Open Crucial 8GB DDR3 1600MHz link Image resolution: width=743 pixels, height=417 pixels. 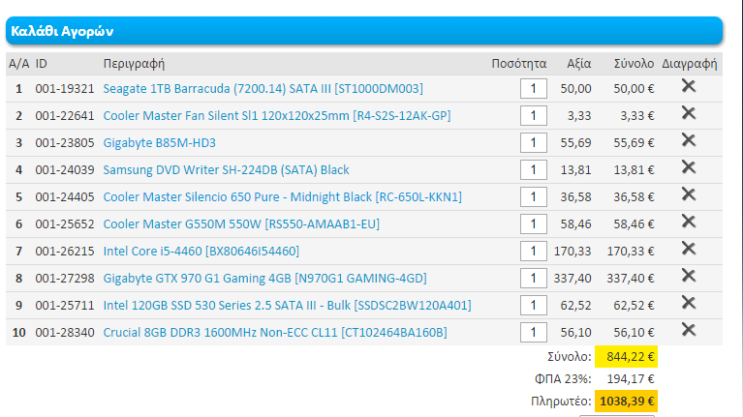coord(275,332)
